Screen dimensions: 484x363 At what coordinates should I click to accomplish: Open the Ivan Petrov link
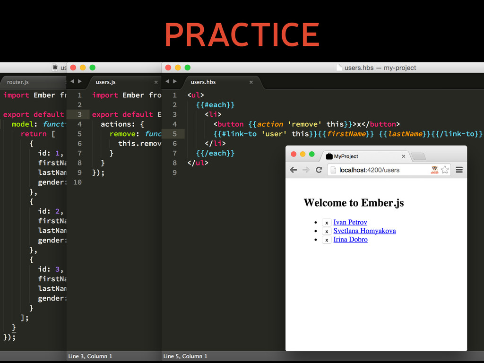[350, 222]
